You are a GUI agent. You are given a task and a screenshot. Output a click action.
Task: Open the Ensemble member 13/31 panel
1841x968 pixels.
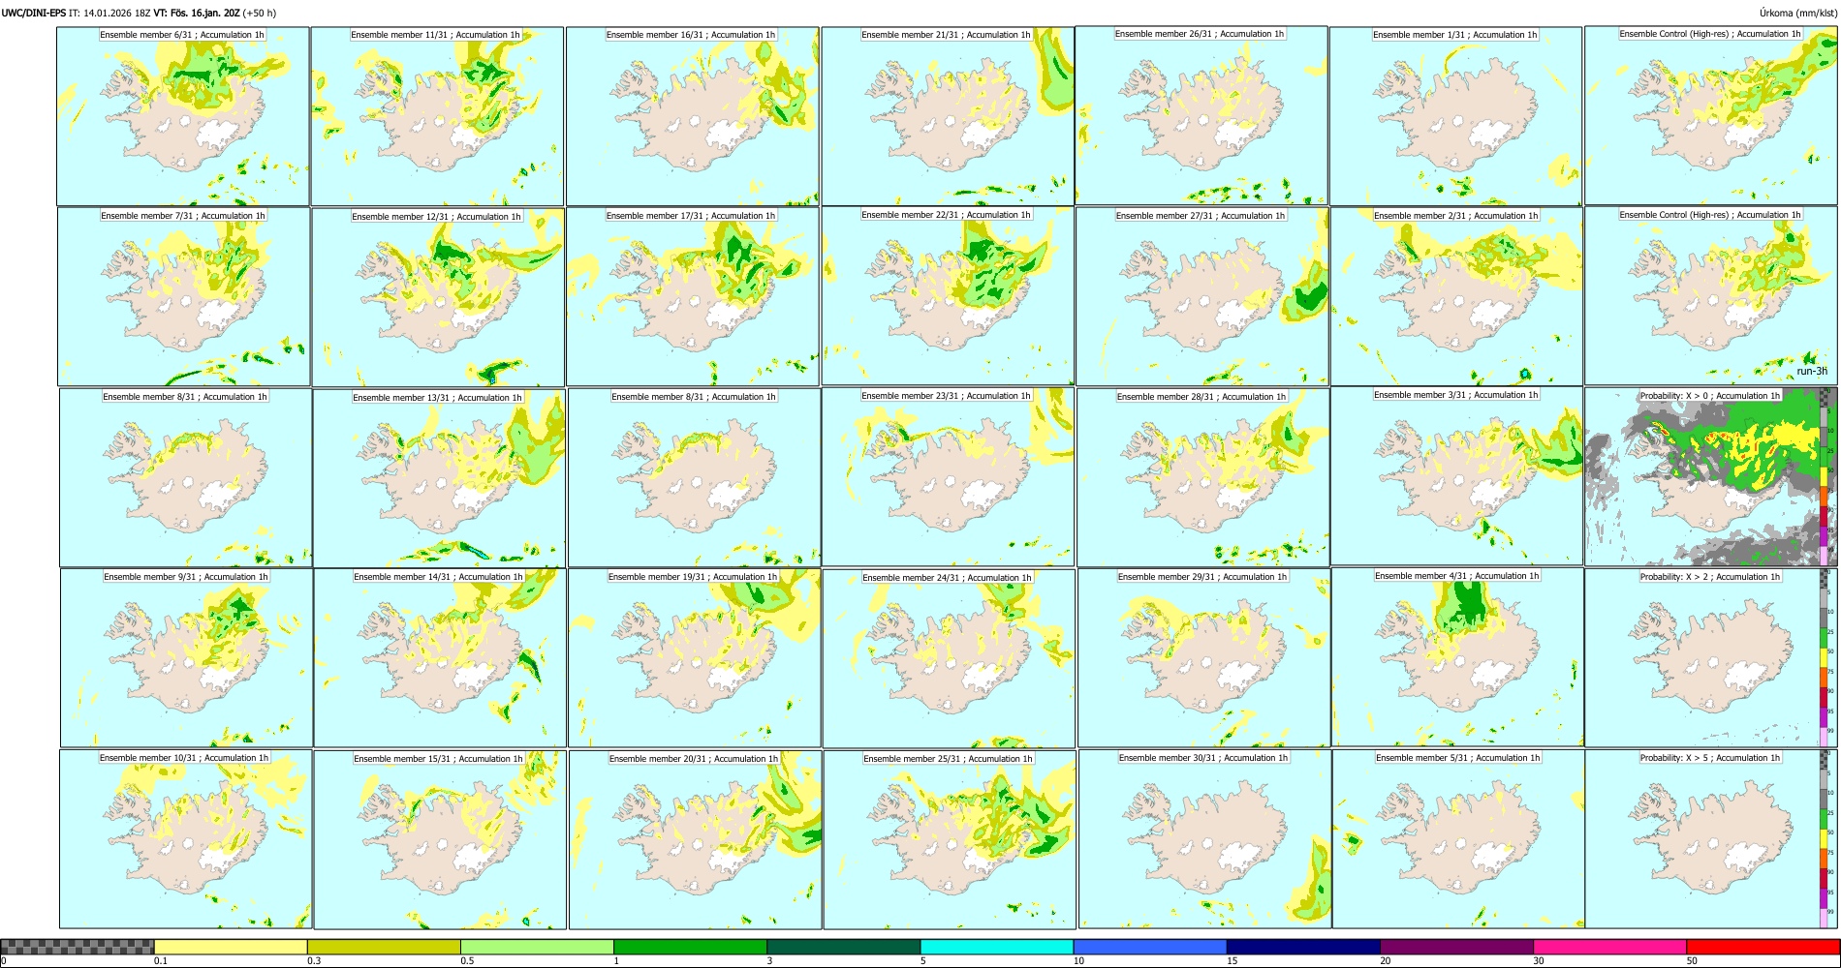[439, 478]
